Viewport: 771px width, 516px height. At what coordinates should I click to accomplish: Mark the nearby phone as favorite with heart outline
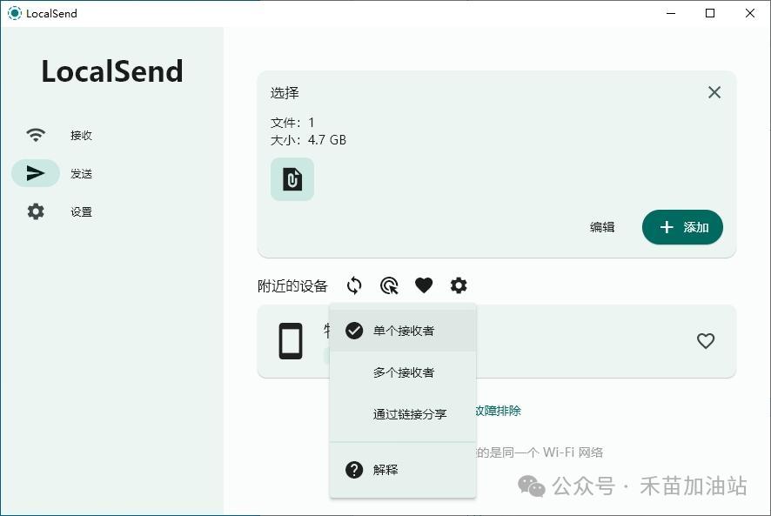click(x=706, y=341)
